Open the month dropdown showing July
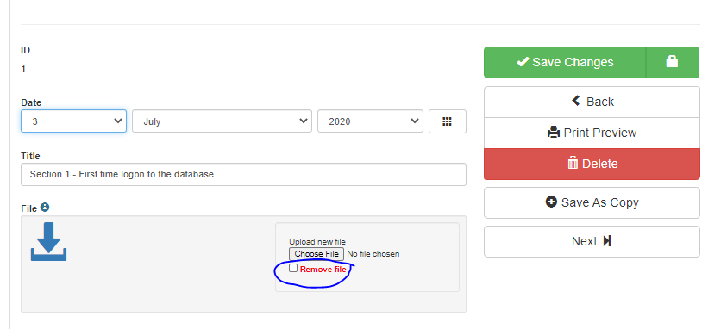727x329 pixels. point(222,121)
